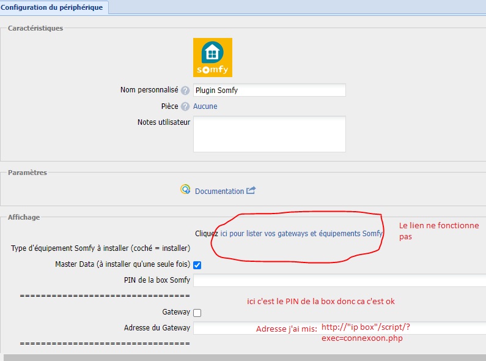Click 'Type d'équipement Somfy à installer' label
Screen dimensions: 486x361
tap(100, 248)
